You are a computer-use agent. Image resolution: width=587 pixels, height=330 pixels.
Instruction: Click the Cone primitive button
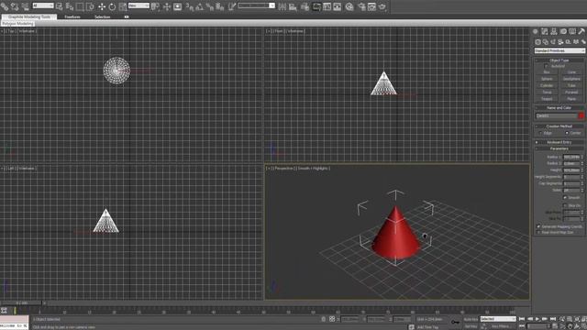pos(571,72)
